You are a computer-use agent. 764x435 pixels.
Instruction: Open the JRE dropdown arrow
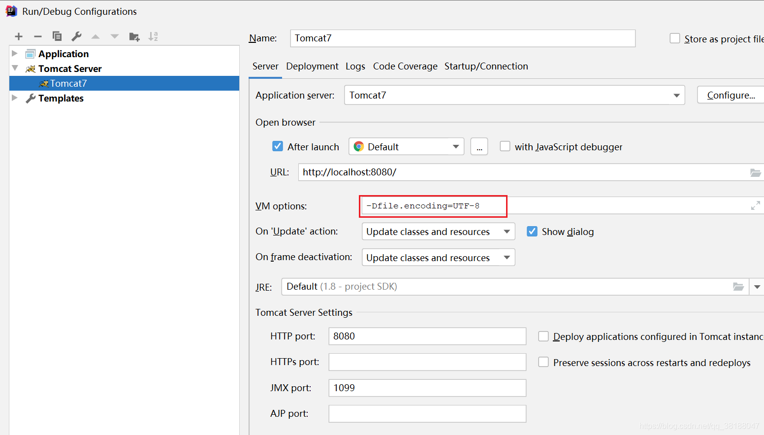point(757,287)
